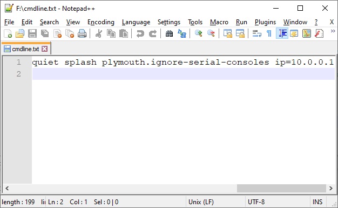Click the Close All documents icon

70,33
